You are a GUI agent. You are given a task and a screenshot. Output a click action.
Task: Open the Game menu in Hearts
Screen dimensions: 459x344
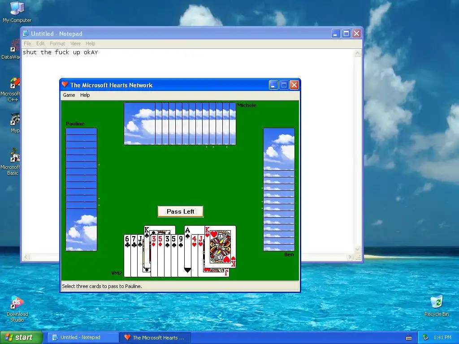click(x=69, y=95)
